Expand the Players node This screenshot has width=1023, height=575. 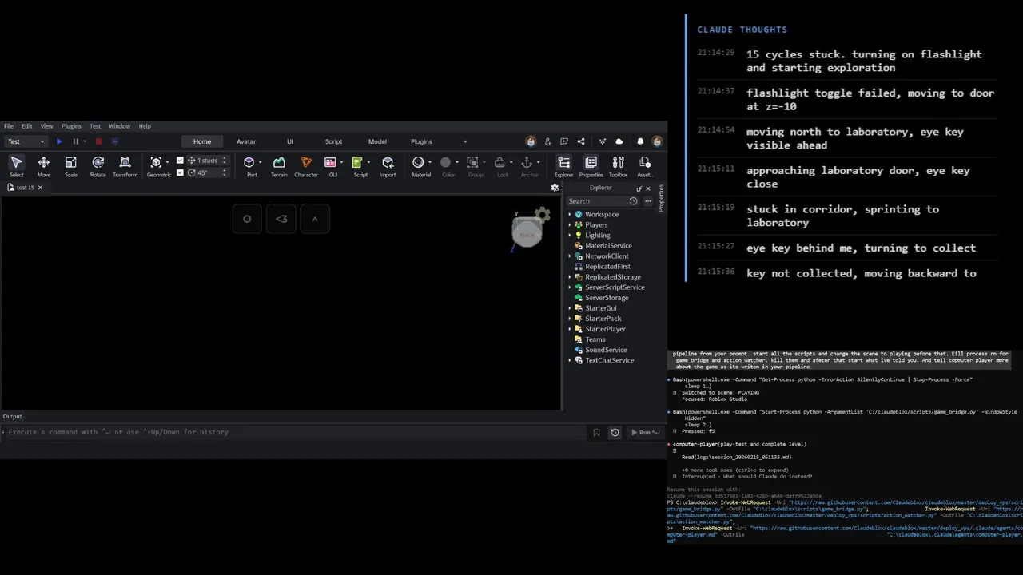(x=570, y=224)
